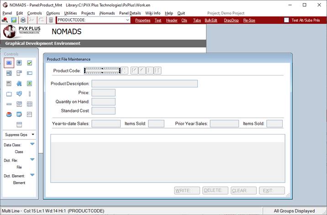Viewport: 327px width, 215px height.
Task: Click the next-record navigation button
Action: [x=150, y=70]
